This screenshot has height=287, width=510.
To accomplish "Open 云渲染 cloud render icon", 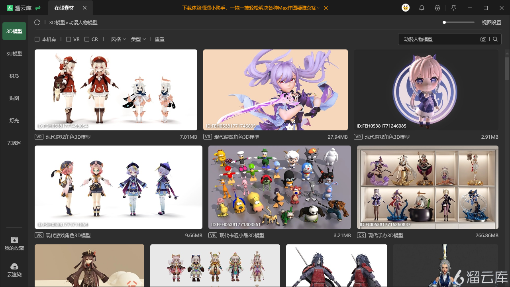I will click(14, 266).
